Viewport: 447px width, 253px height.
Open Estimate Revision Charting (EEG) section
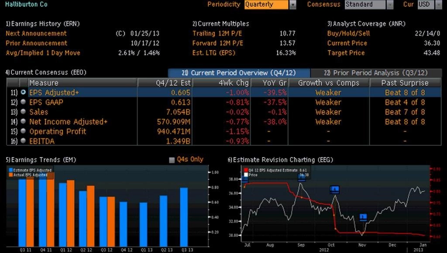[280, 160]
